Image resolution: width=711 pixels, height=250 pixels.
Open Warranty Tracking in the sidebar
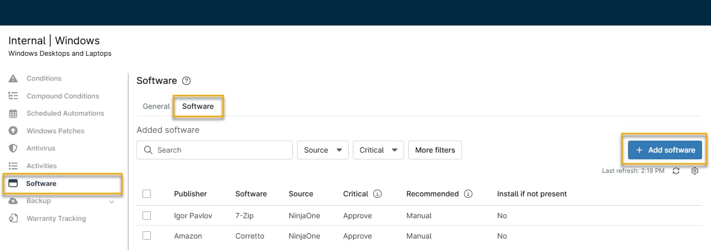[x=56, y=219]
